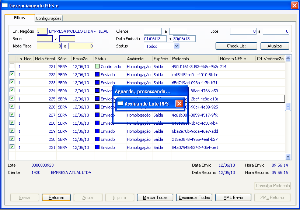Click the Hora Envio value 09:56:14

(x=280, y=165)
